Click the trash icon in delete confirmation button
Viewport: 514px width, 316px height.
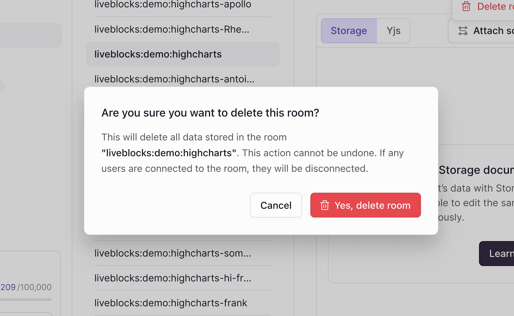(324, 205)
